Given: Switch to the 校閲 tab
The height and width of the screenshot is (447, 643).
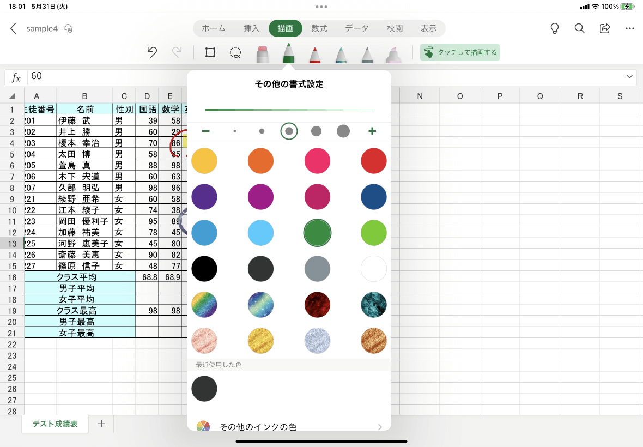Looking at the screenshot, I should [395, 28].
